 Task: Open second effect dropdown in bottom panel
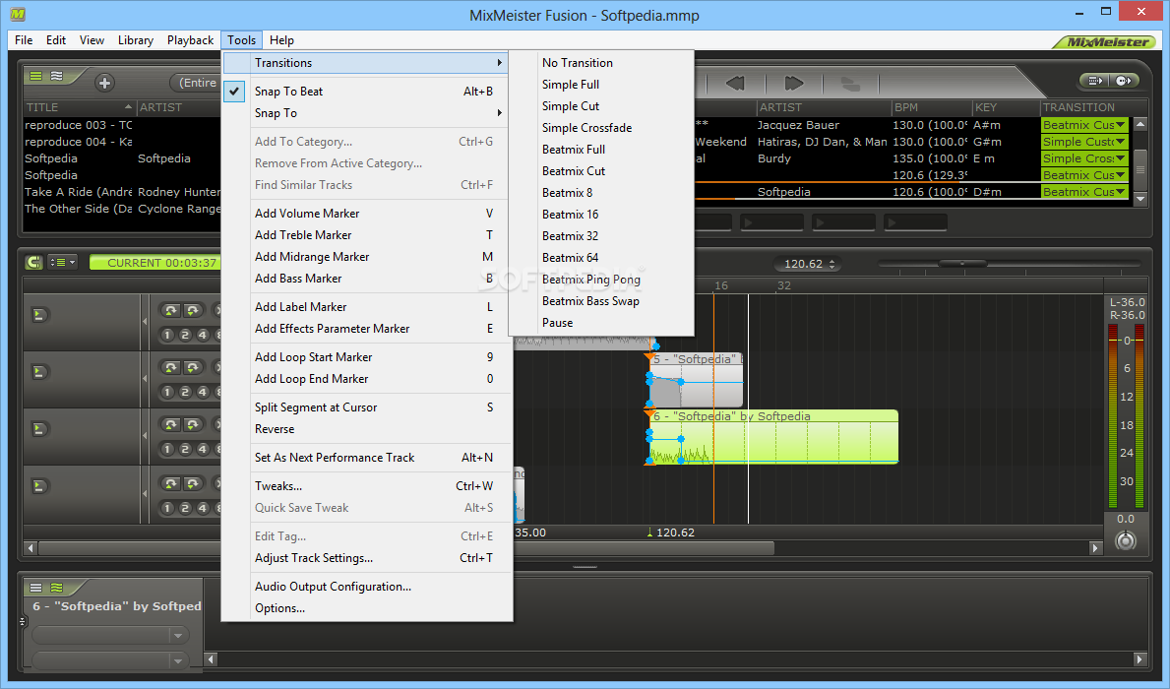(x=110, y=660)
